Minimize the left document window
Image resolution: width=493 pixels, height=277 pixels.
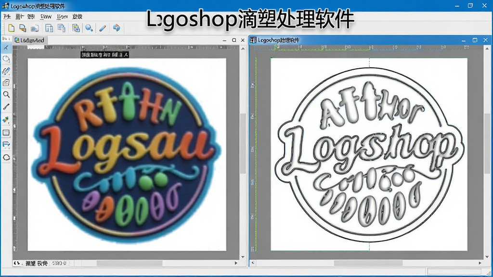pyautogui.click(x=224, y=40)
